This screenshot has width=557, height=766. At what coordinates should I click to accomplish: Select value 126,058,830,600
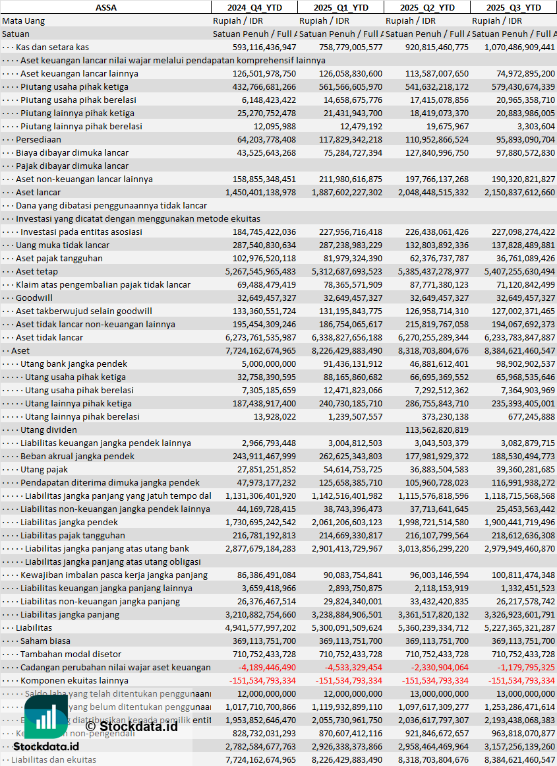click(351, 74)
